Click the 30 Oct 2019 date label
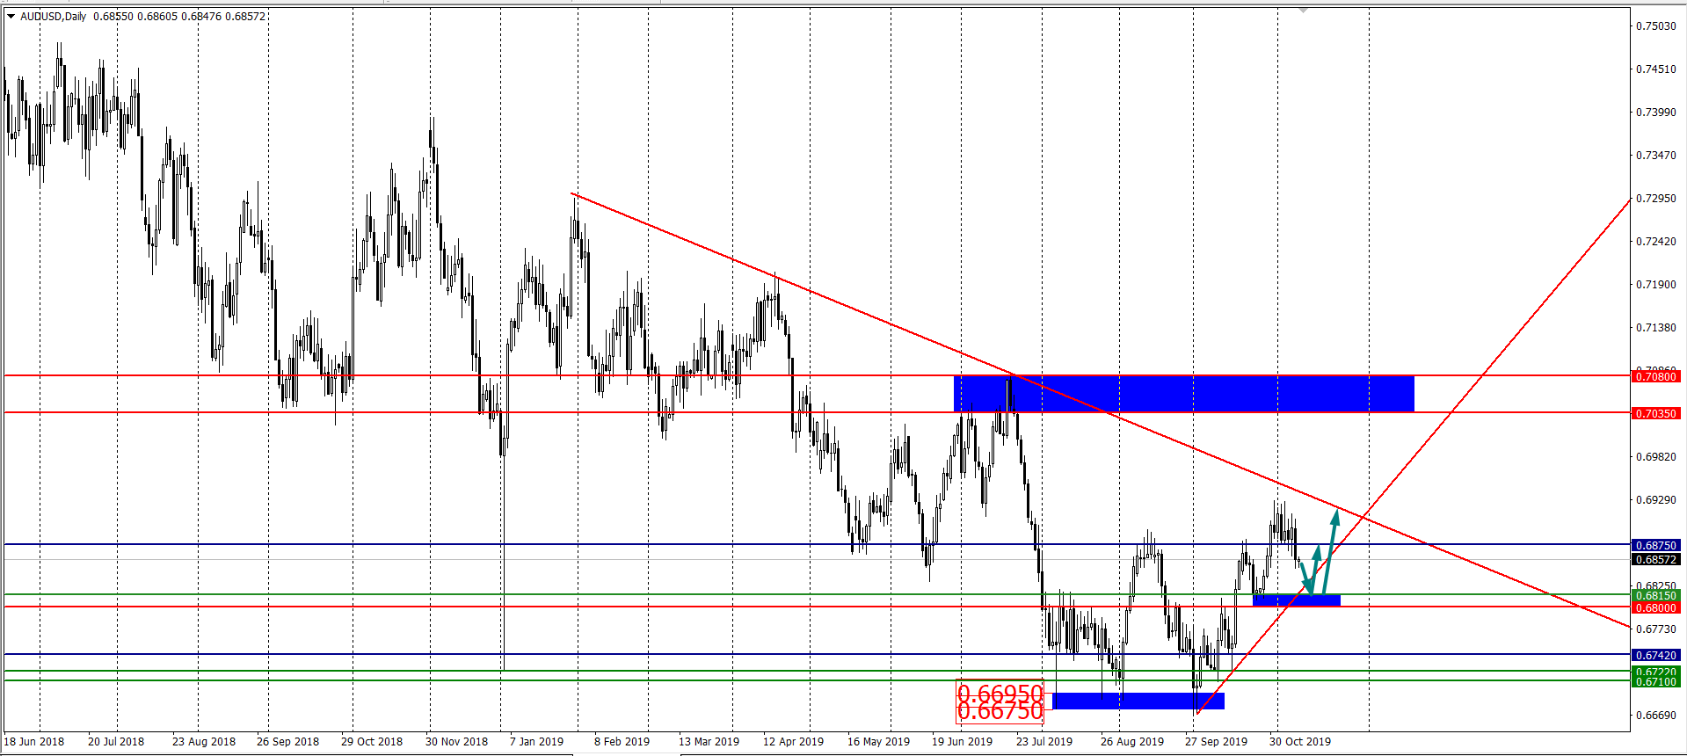Viewport: 1687px width, 756px height. pyautogui.click(x=1299, y=741)
